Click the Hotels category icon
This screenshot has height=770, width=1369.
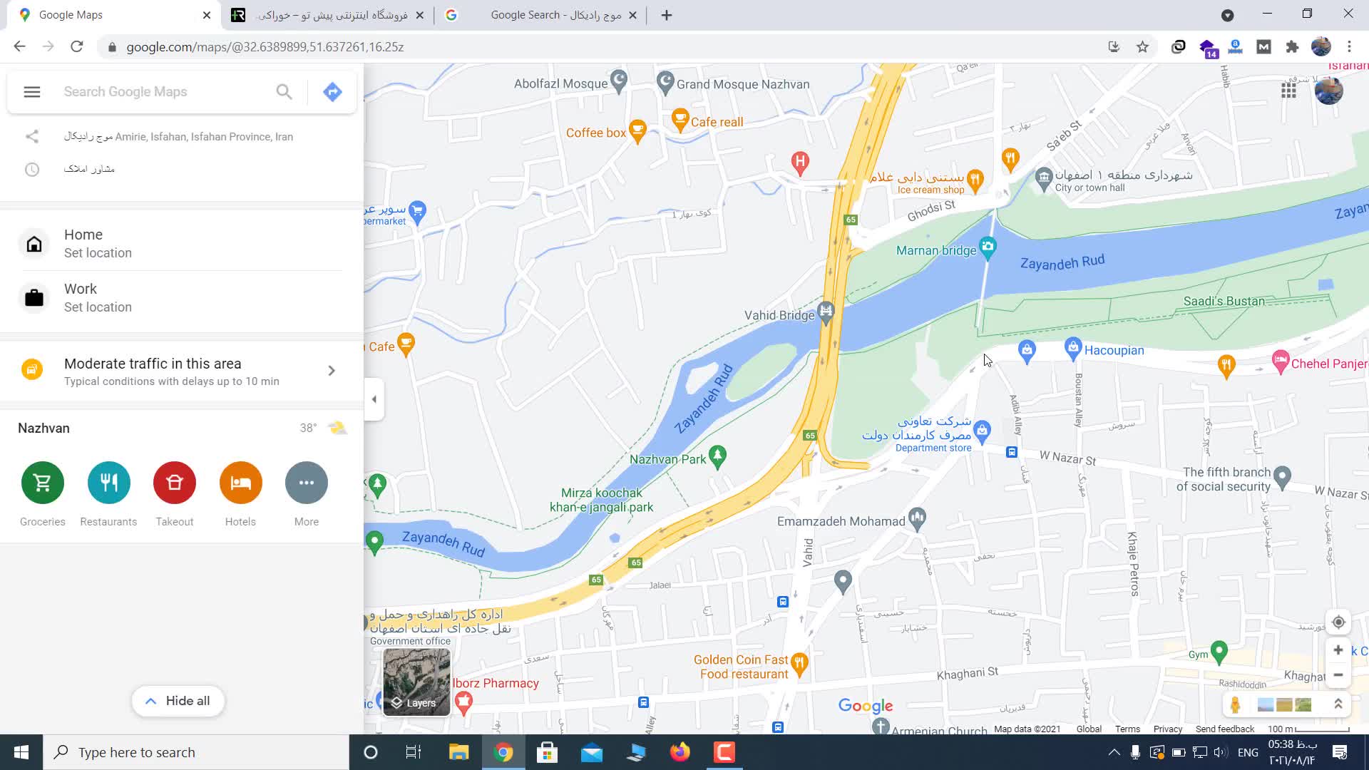pyautogui.click(x=240, y=483)
